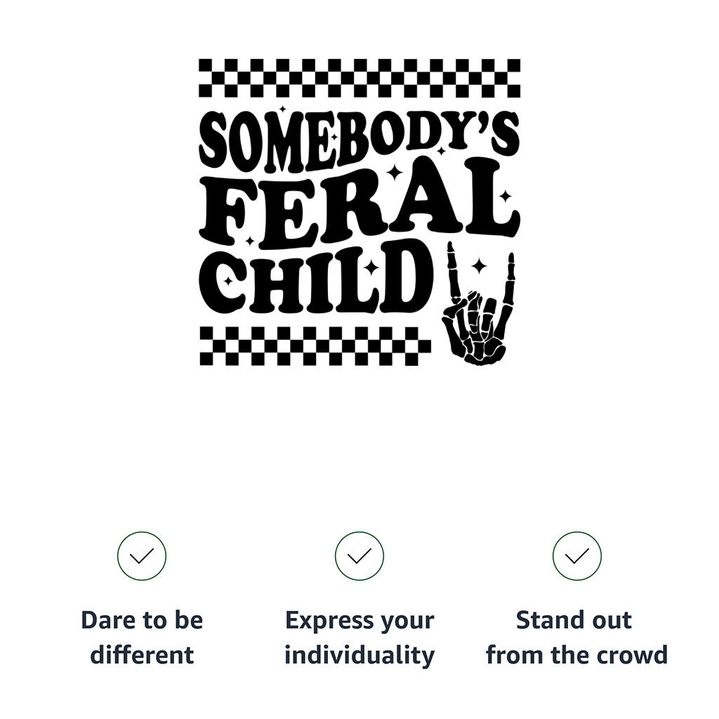The height and width of the screenshot is (719, 719).
Task: Click the large sparkle star below SOMEBODY'S letter D
Action: click(396, 172)
